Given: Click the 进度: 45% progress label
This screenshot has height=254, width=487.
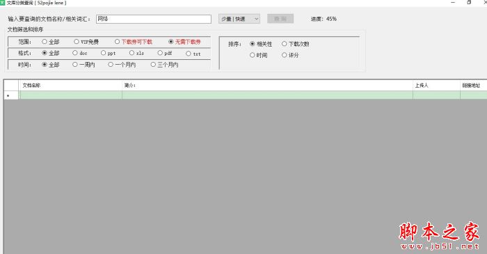Looking at the screenshot, I should [324, 19].
